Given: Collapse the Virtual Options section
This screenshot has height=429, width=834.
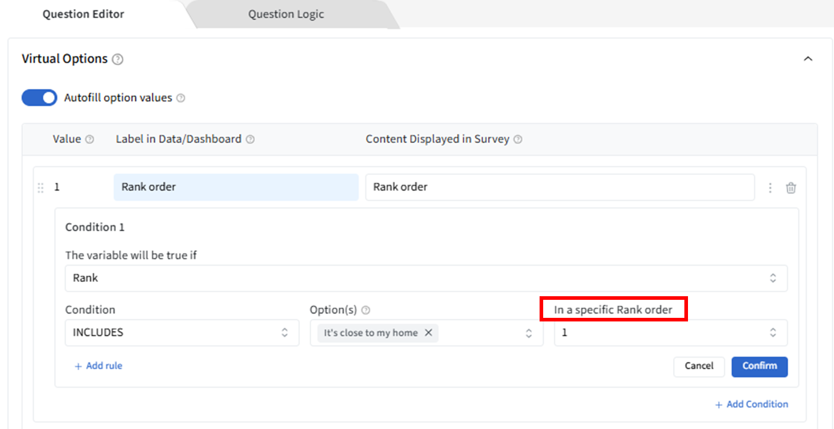Looking at the screenshot, I should 808,59.
